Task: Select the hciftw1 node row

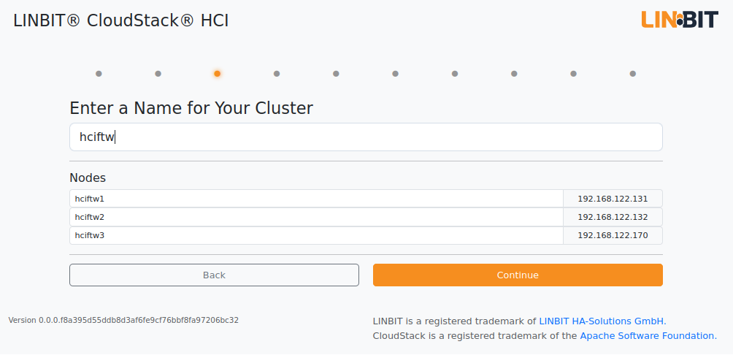Action: coord(366,198)
